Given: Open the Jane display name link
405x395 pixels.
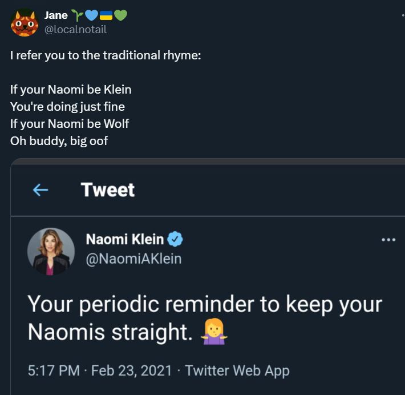Looking at the screenshot, I should pos(56,15).
